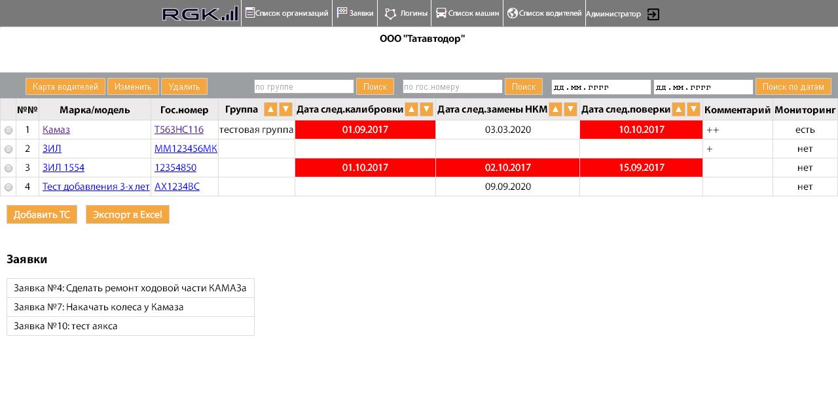Open plate number AX1234BC link
838x417 pixels.
tap(177, 187)
